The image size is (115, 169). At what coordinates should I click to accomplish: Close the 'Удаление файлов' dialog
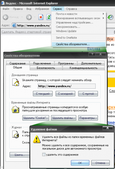[108, 128]
